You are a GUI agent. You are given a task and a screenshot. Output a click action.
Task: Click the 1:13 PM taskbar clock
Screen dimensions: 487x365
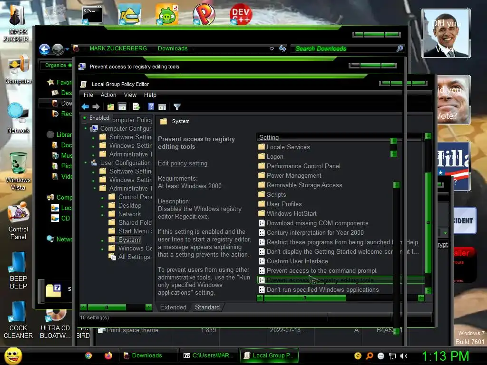(445, 356)
